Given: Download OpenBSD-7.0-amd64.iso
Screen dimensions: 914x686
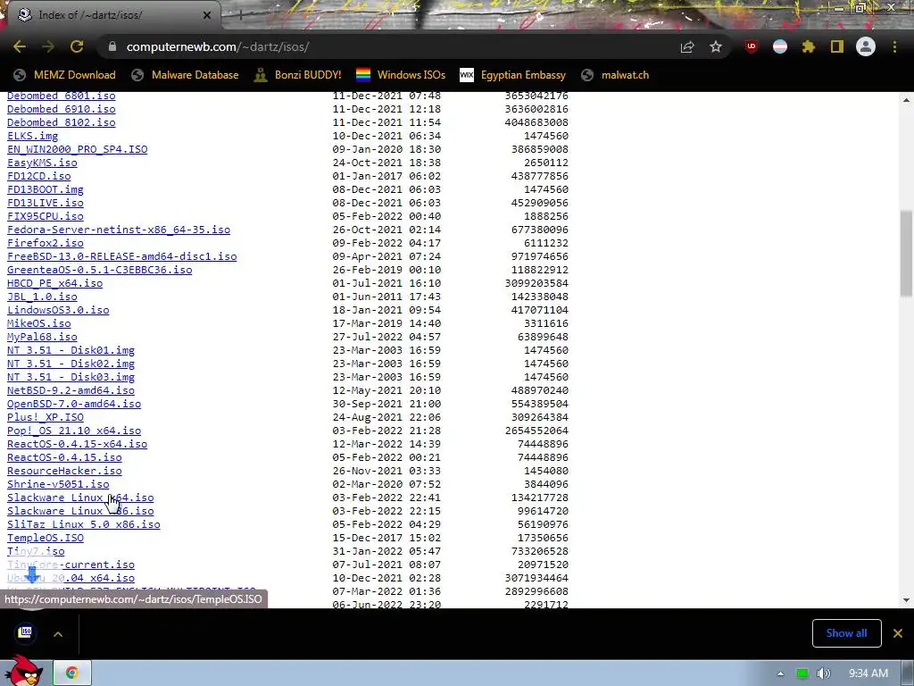Looking at the screenshot, I should click(x=74, y=405).
